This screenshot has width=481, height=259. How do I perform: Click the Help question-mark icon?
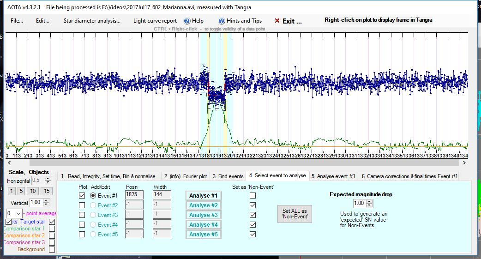tap(187, 21)
